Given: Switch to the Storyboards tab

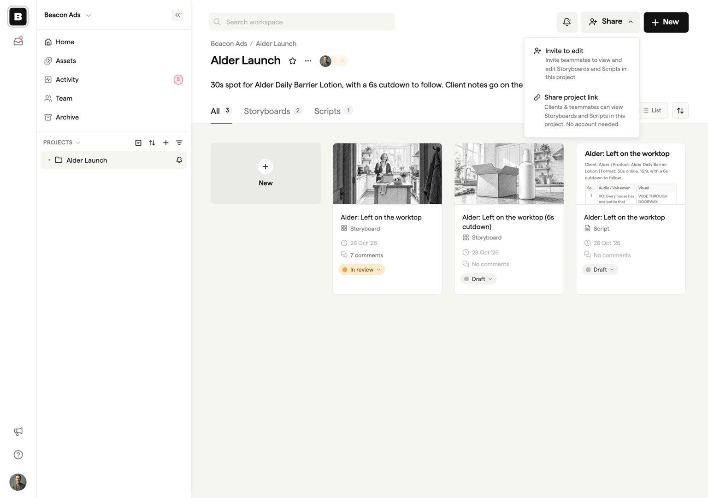Looking at the screenshot, I should pos(273,111).
